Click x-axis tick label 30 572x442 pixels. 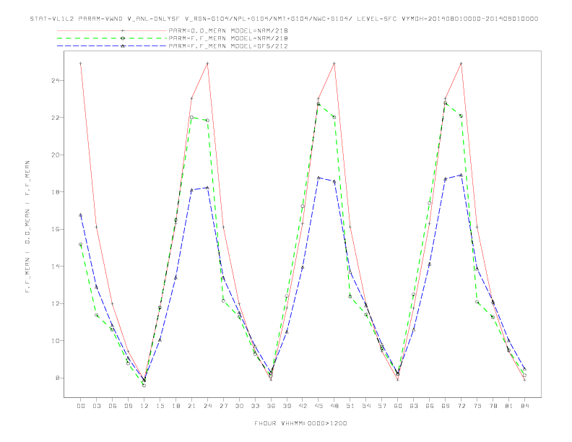[239, 406]
